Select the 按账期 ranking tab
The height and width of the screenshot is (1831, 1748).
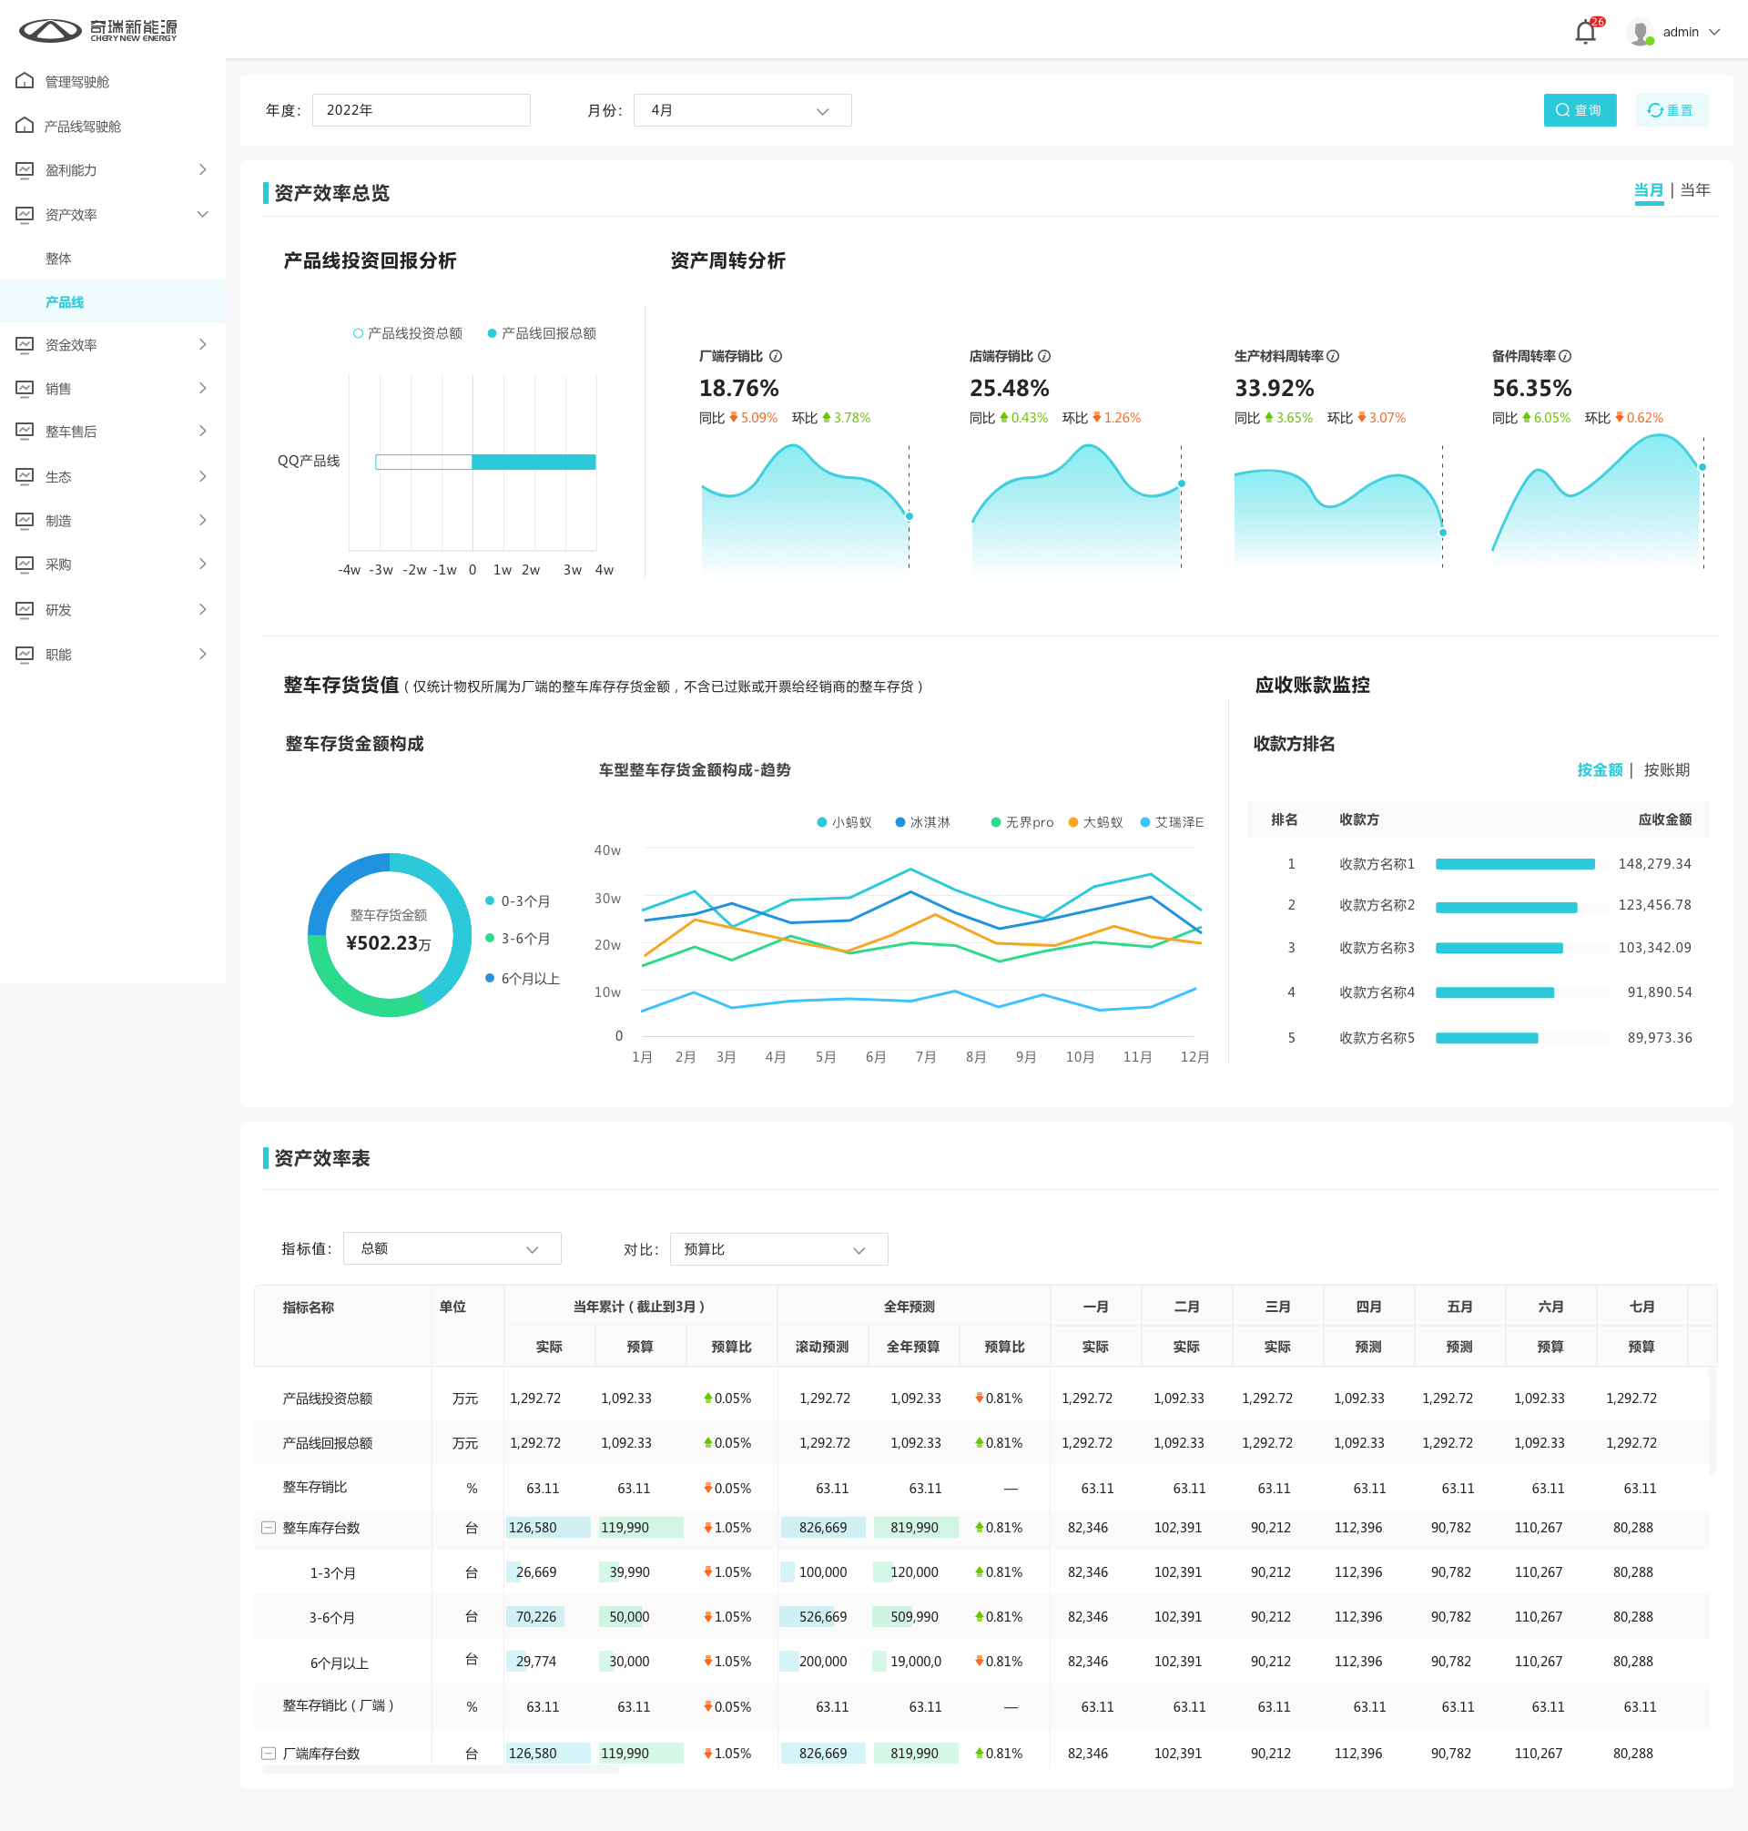point(1666,769)
